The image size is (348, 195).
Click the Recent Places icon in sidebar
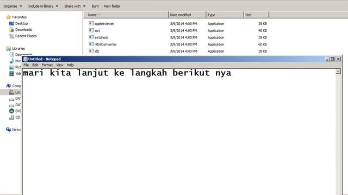pos(11,36)
